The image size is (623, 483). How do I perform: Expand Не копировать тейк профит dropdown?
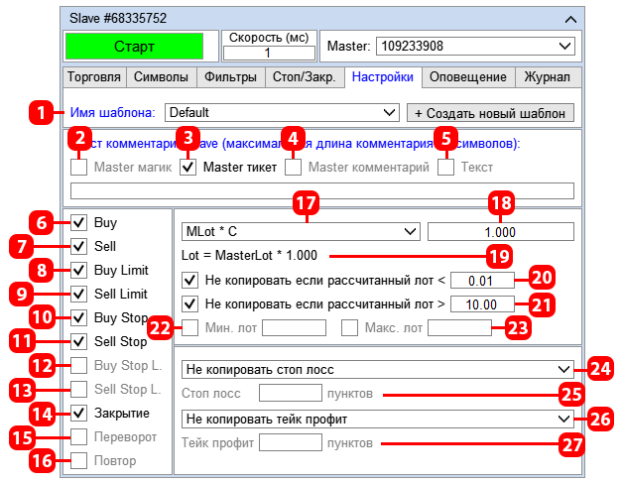click(377, 420)
